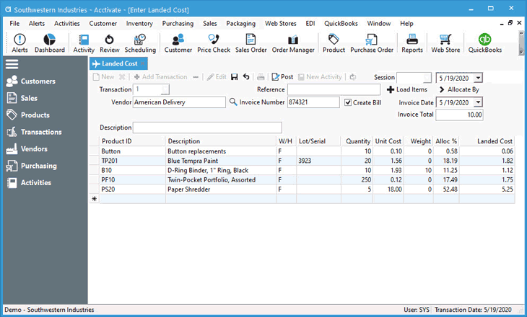This screenshot has width=527, height=317.
Task: Click the toolbar overflow scroll arrow
Action: point(521,52)
